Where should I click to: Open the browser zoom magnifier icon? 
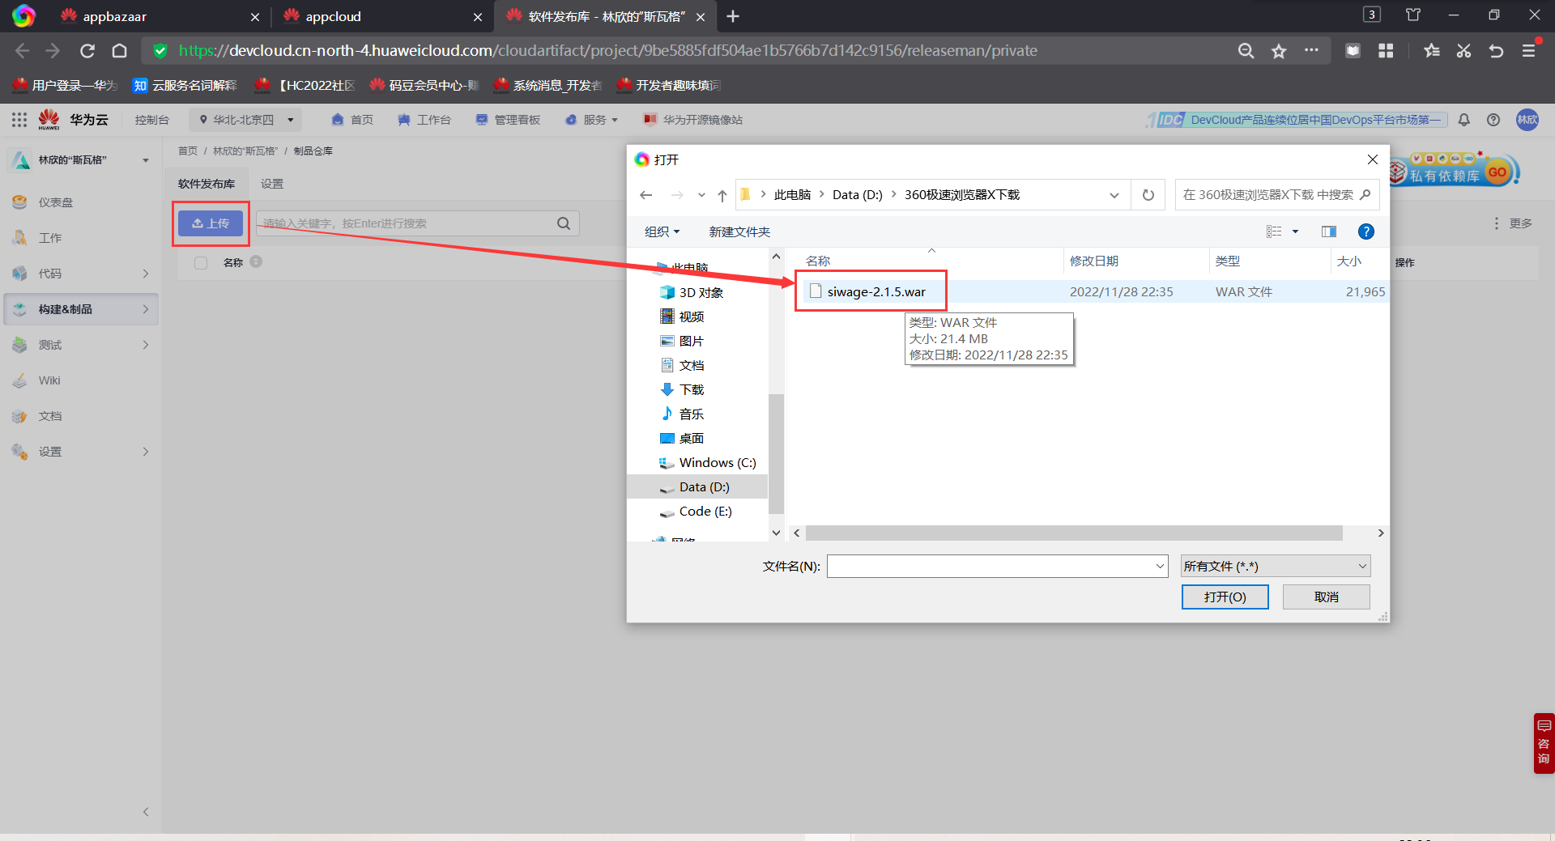1246,51
